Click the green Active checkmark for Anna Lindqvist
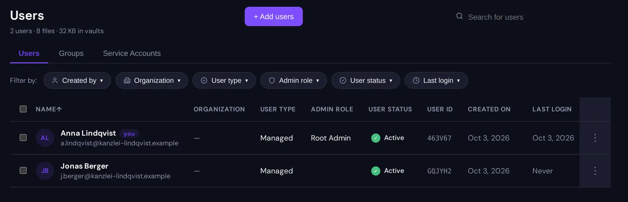 click(x=376, y=138)
